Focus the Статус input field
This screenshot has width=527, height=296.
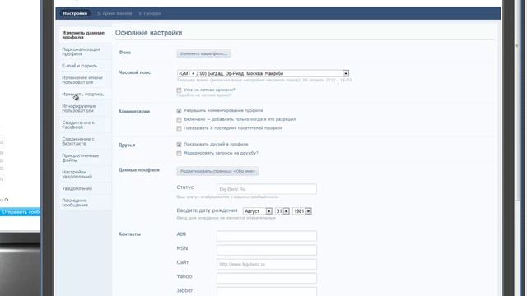267,189
